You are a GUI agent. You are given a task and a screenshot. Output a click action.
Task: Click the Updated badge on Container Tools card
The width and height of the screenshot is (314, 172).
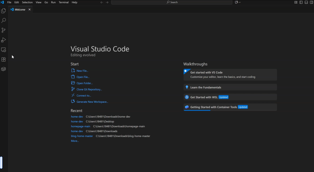coord(243,107)
